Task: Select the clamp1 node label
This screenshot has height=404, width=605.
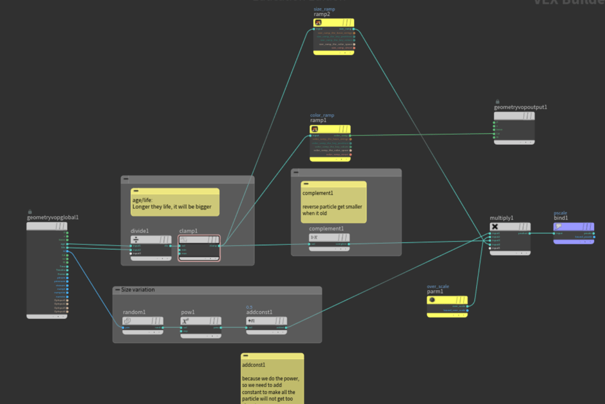Action: pyautogui.click(x=188, y=231)
